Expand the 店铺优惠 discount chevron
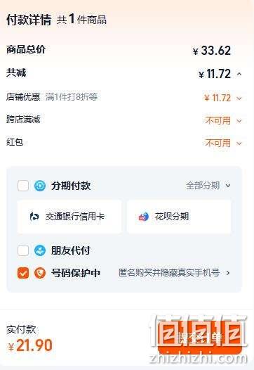The height and width of the screenshot is (370, 254). [x=239, y=98]
